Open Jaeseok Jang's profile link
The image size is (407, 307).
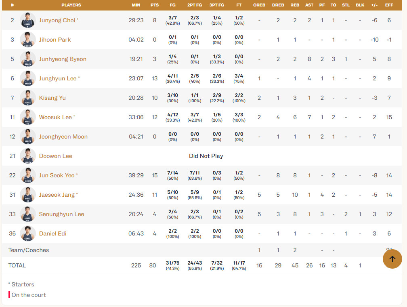pos(57,195)
